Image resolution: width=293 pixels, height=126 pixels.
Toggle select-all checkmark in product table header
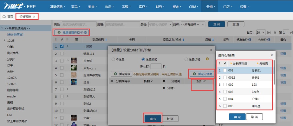click(x=62, y=40)
